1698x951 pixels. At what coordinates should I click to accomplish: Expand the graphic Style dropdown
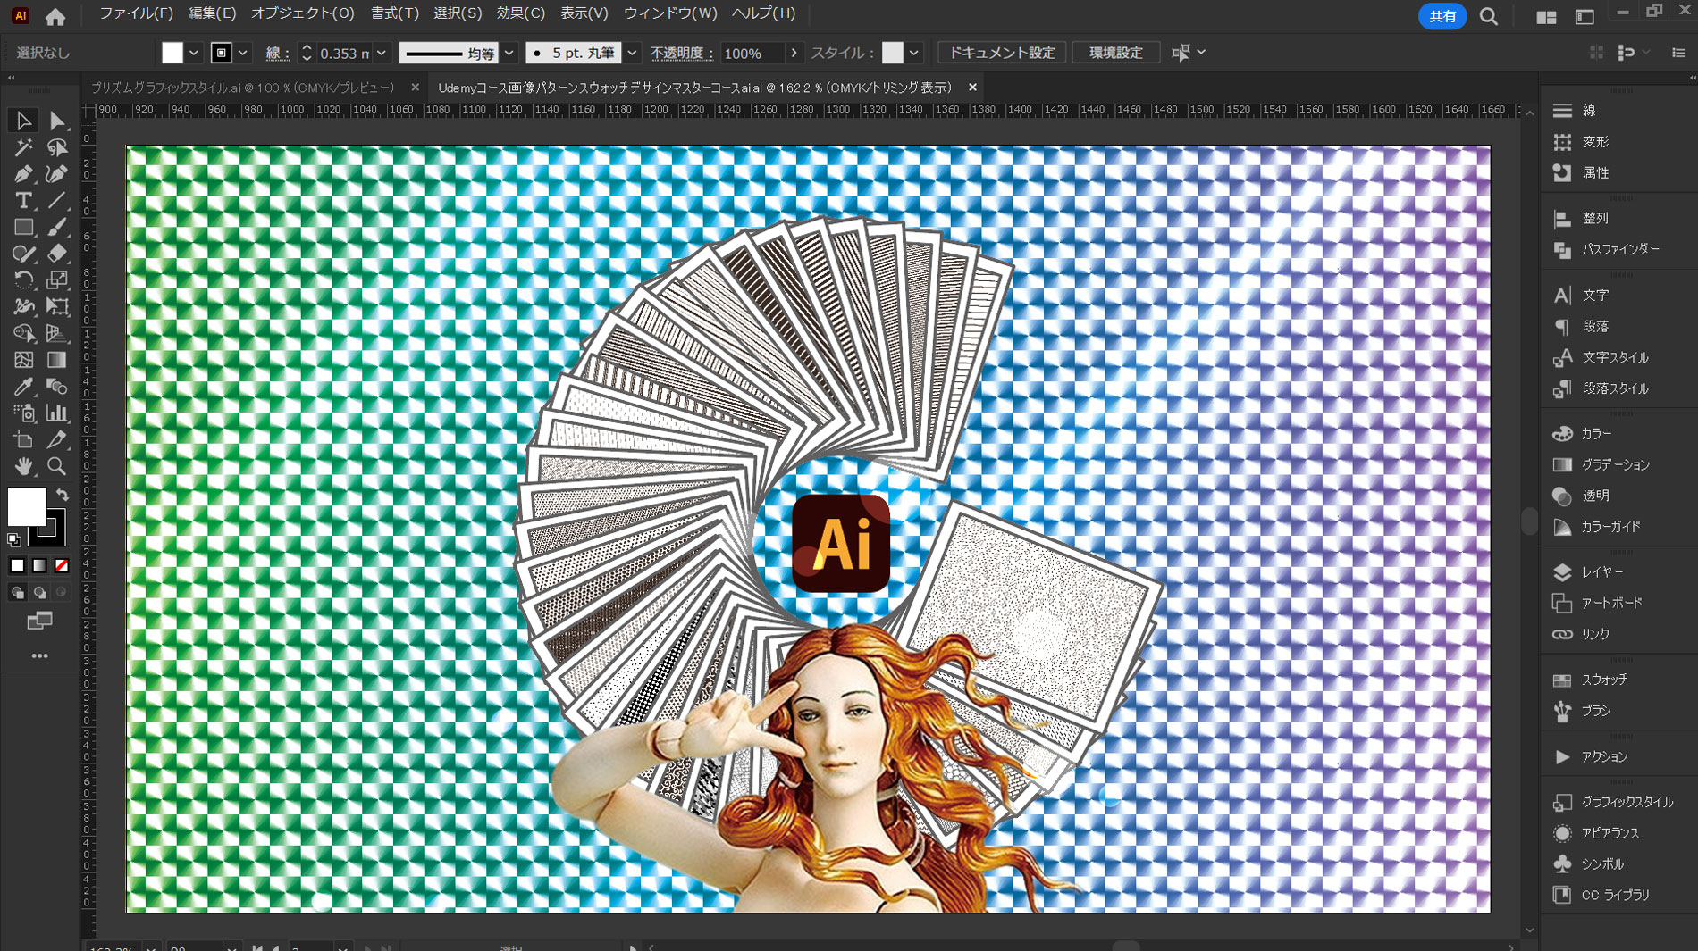[x=914, y=53]
